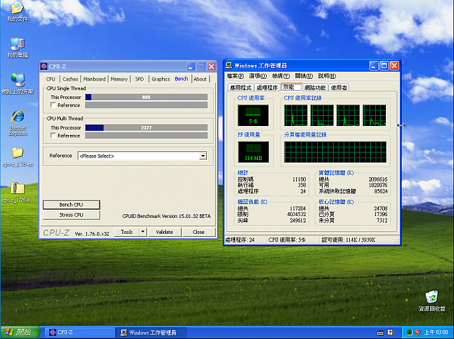Switch to the CPU tab in CPU-Z
The image size is (454, 339).
[50, 79]
